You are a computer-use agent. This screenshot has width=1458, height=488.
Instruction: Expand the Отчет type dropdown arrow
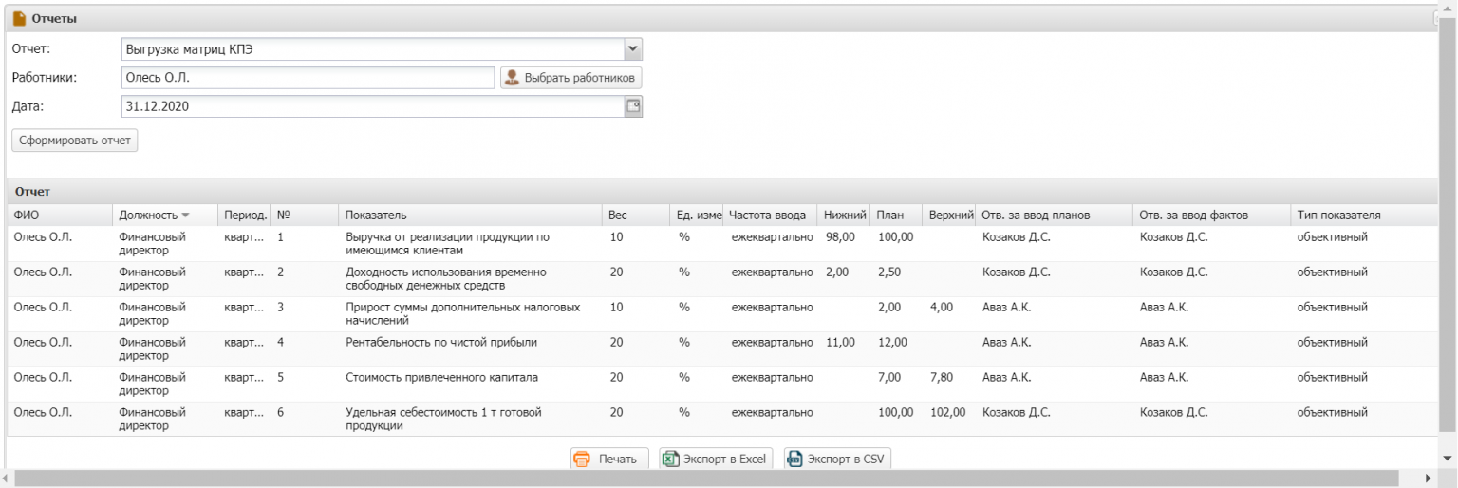tap(633, 48)
